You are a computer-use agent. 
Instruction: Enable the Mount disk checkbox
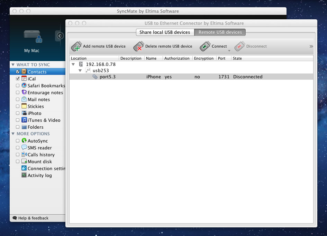18,161
